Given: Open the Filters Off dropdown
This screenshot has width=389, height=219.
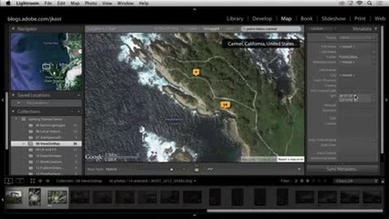Looking at the screenshot, I should (356, 181).
